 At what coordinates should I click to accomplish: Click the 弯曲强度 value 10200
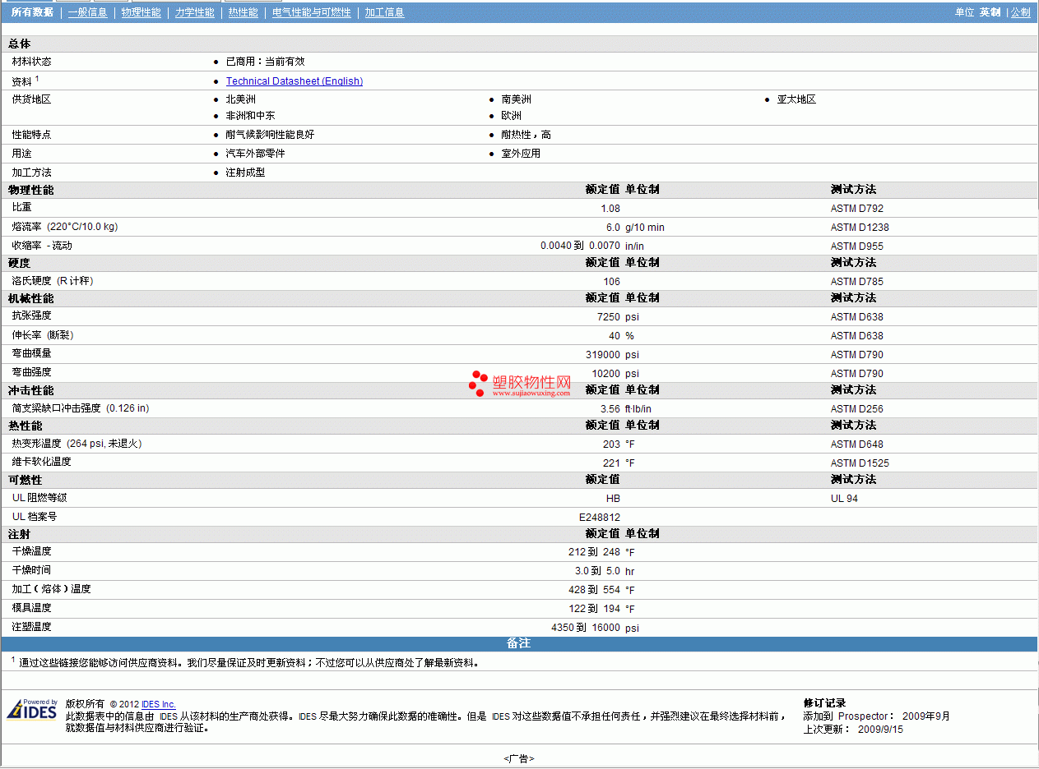[x=606, y=374]
